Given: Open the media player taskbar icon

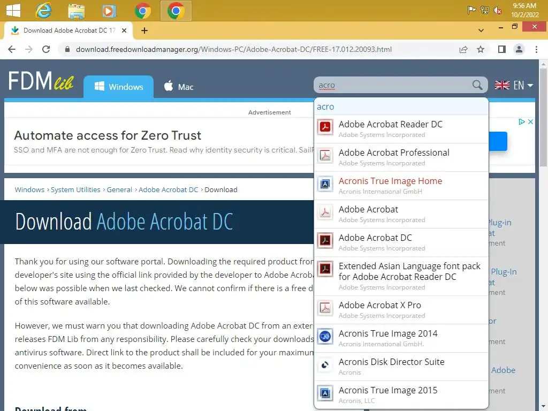Looking at the screenshot, I should [x=109, y=11].
